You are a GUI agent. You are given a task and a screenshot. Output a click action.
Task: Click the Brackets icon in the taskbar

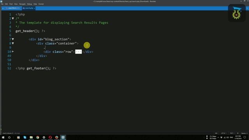point(63,137)
